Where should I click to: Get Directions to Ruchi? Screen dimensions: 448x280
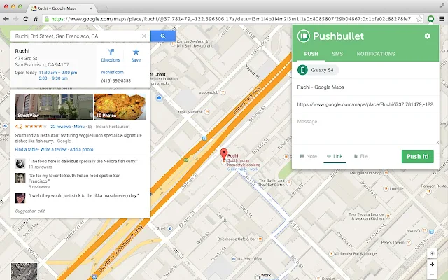(x=111, y=55)
